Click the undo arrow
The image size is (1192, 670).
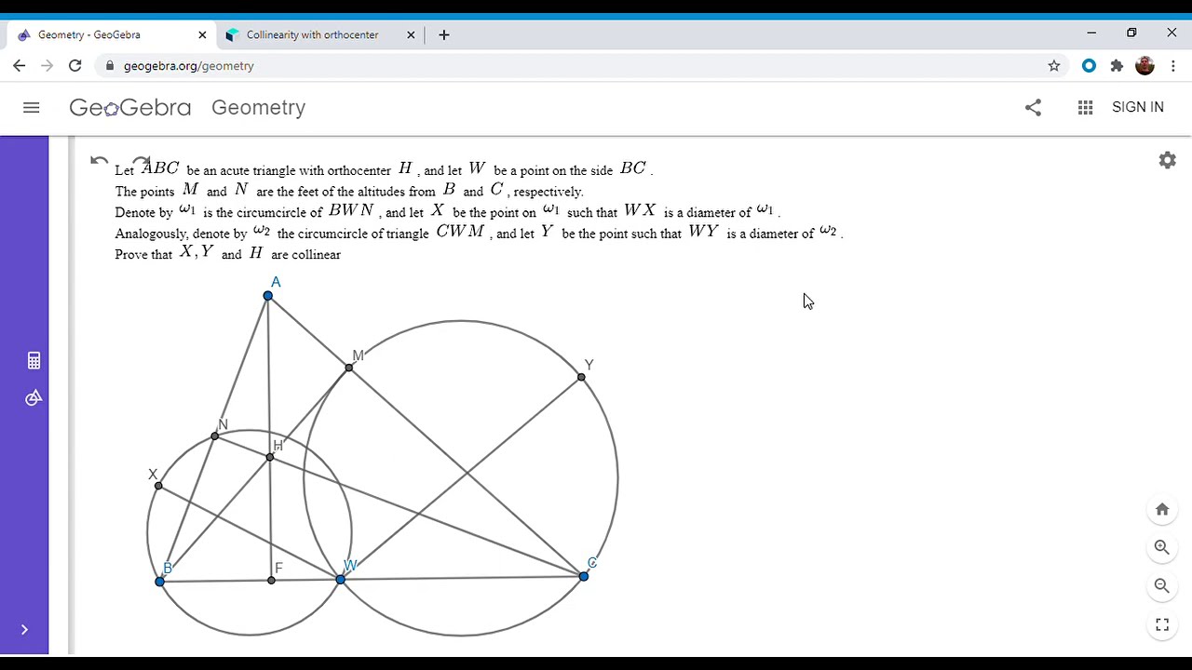pos(99,161)
